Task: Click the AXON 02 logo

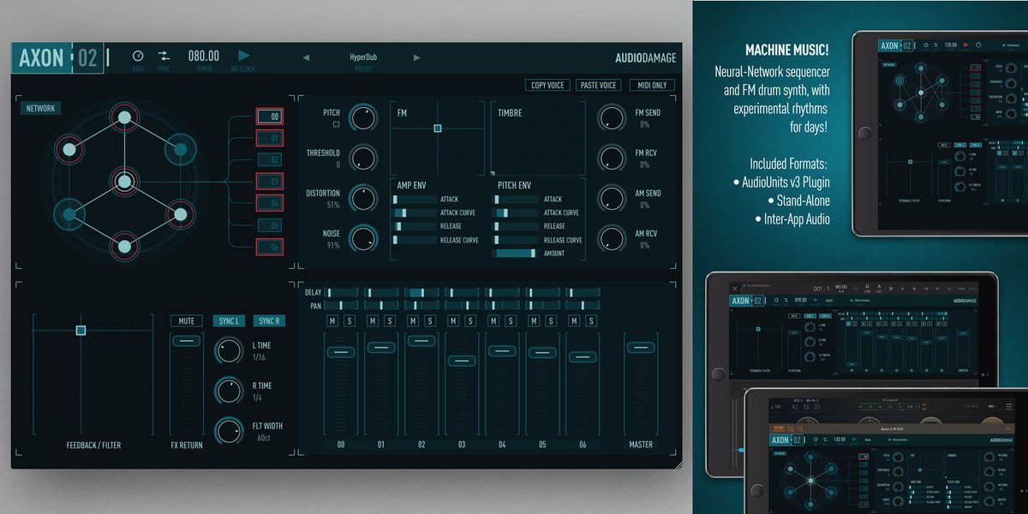Action: click(x=58, y=58)
